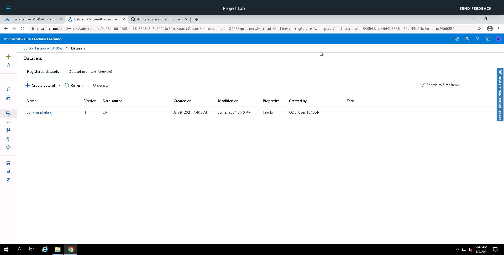
Task: Click the Search to filter items field
Action: click(x=444, y=85)
